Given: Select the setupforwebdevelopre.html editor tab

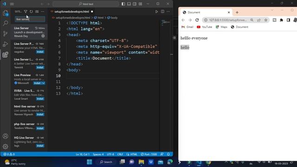Looking at the screenshot, I should [x=71, y=12].
